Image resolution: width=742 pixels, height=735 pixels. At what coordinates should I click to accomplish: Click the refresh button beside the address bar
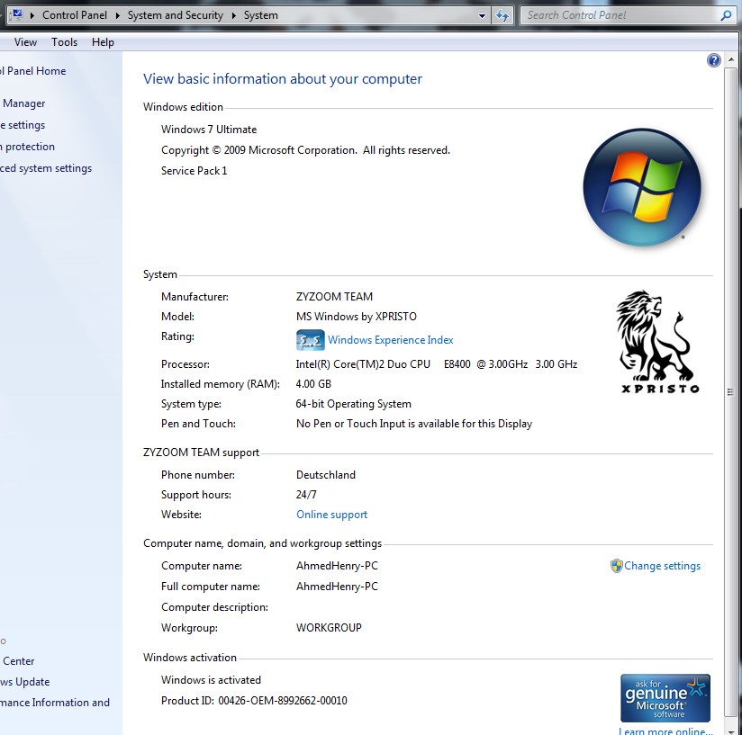pyautogui.click(x=502, y=15)
